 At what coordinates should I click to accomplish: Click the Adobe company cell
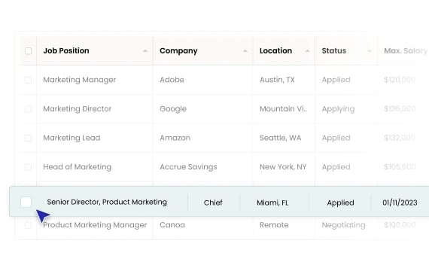(172, 80)
